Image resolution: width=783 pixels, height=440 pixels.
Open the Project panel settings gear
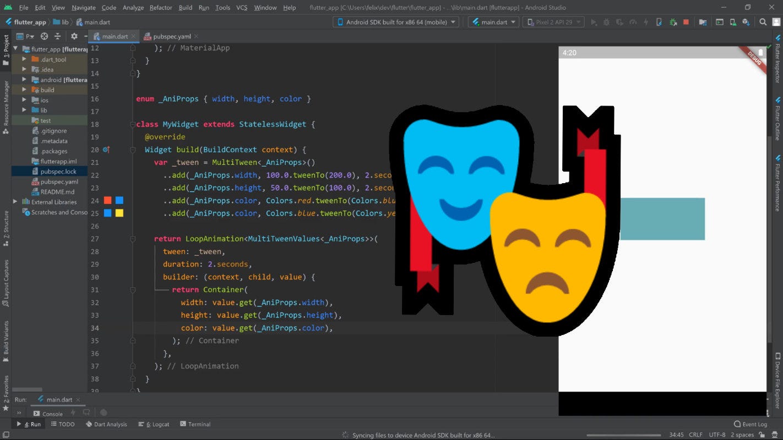(x=74, y=36)
